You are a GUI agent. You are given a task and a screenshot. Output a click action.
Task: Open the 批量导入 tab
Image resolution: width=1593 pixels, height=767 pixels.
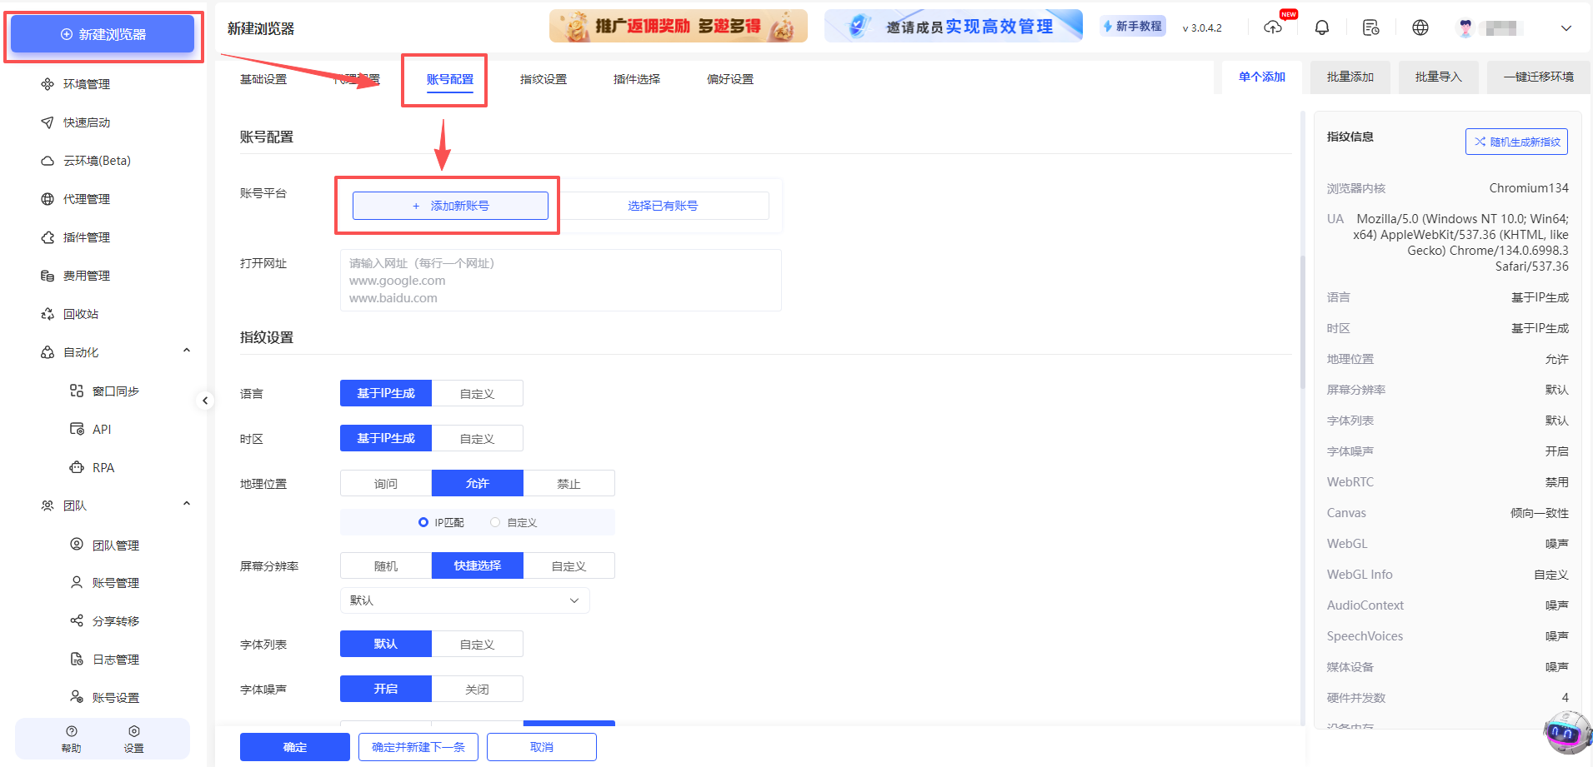pos(1438,77)
